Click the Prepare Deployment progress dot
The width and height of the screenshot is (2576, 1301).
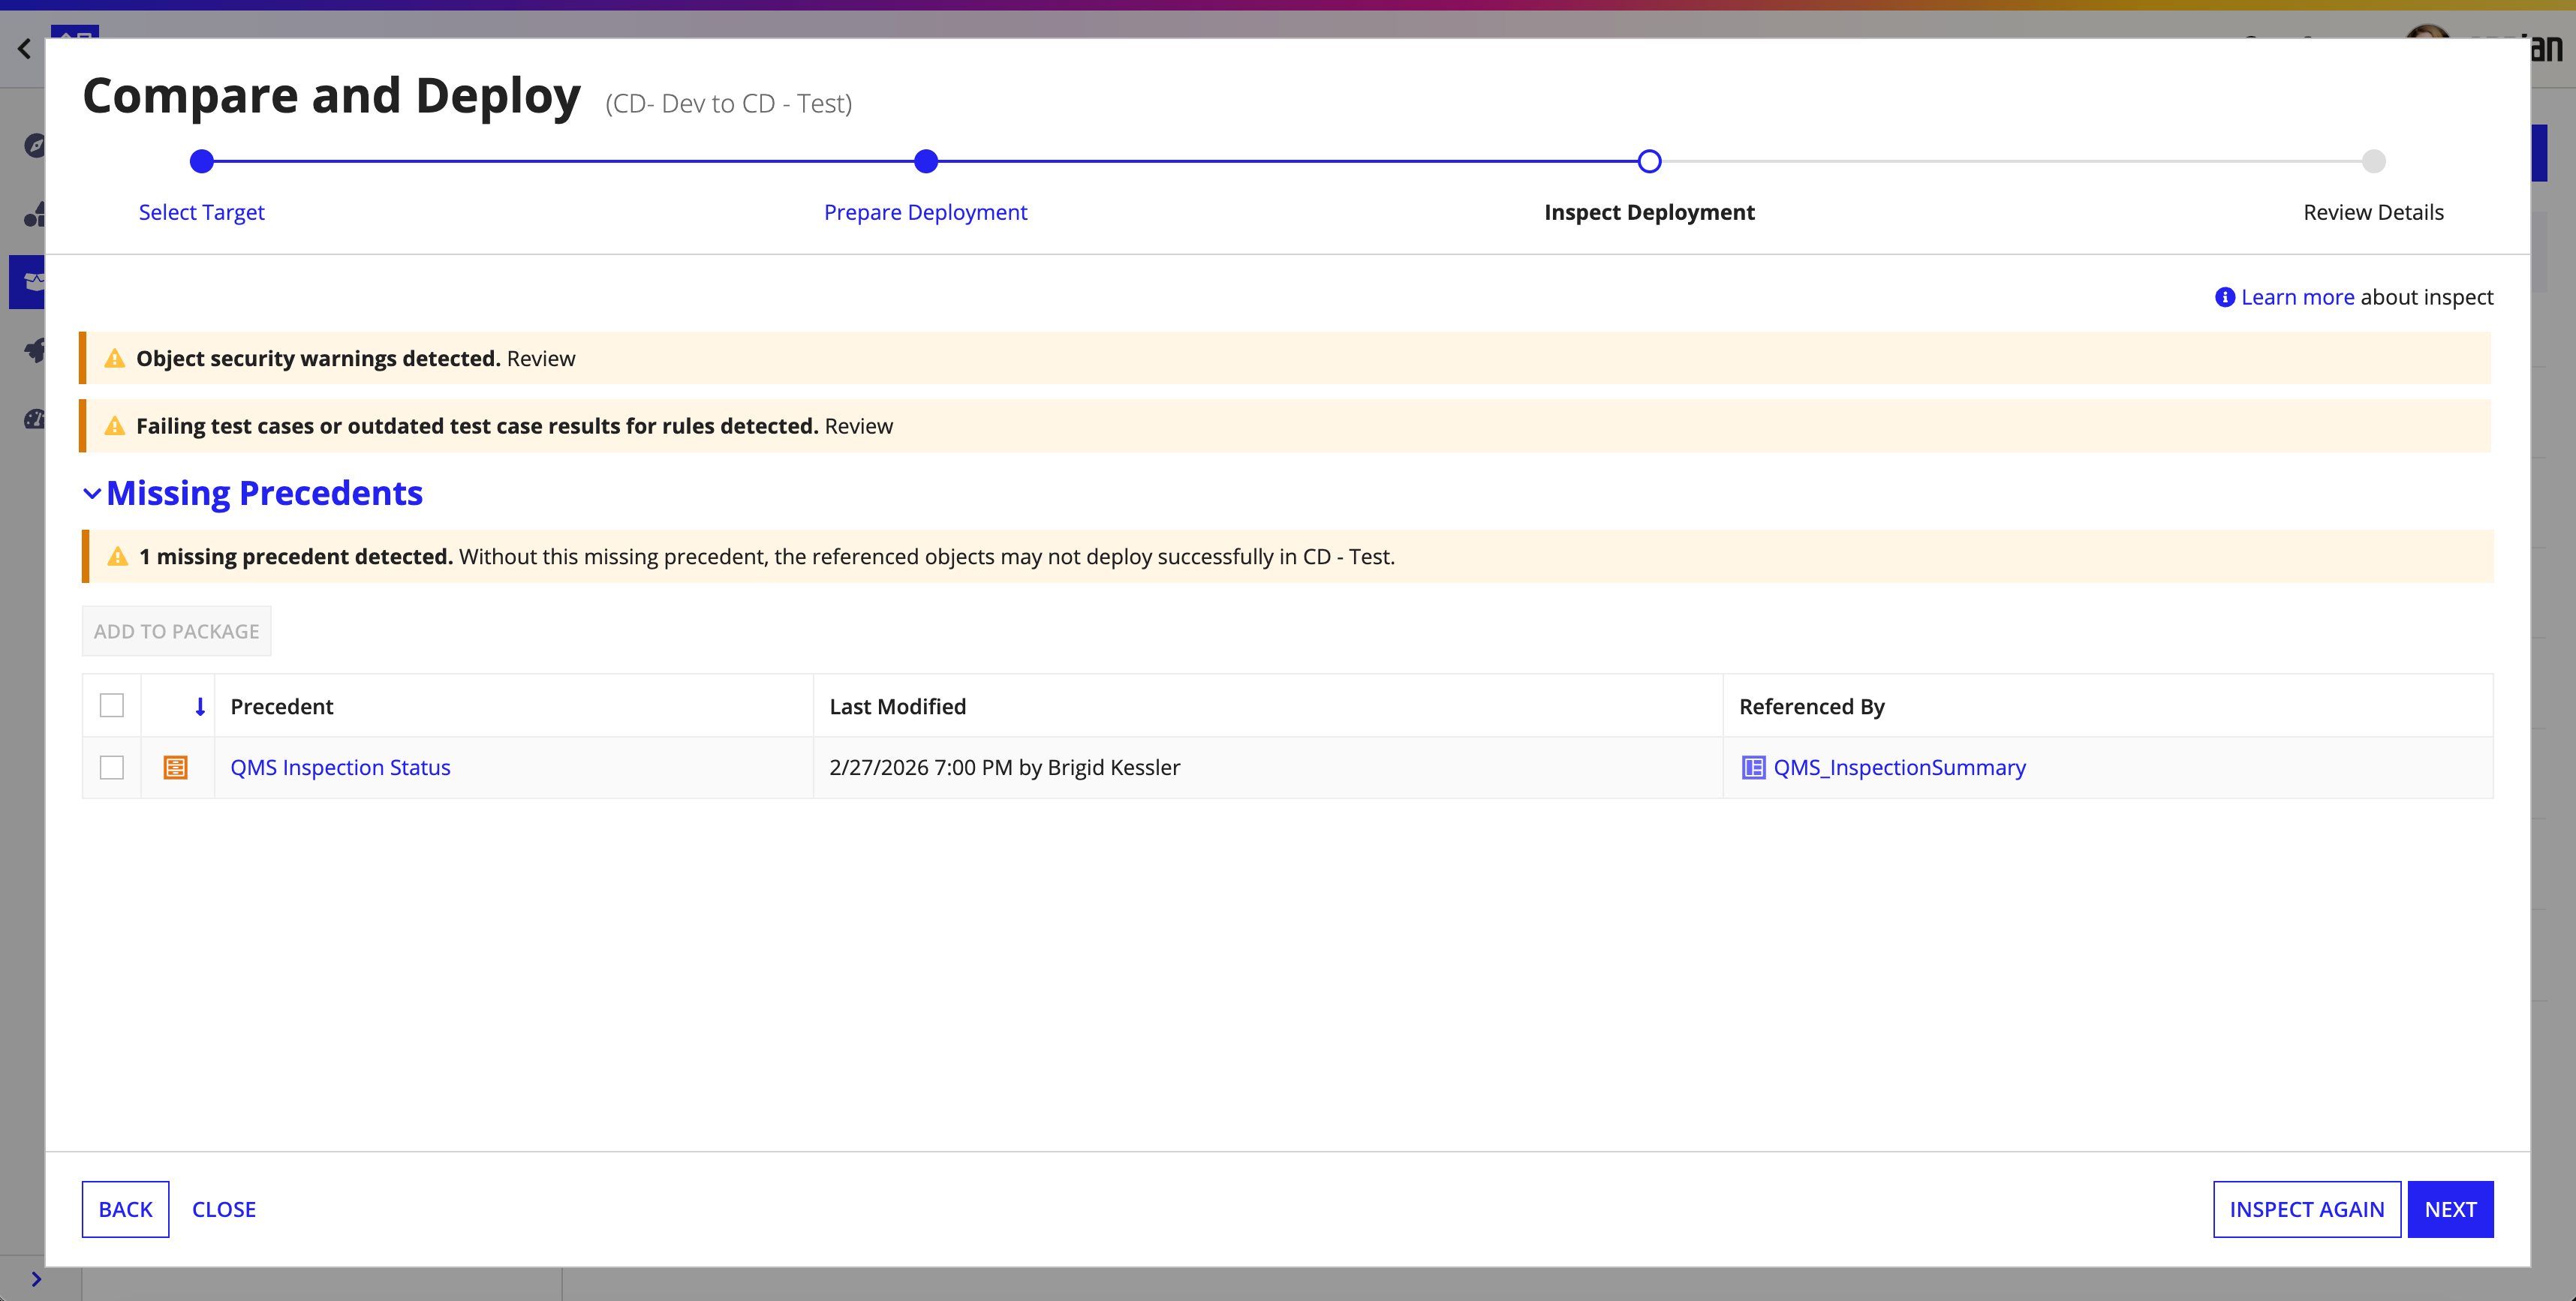[x=926, y=161]
